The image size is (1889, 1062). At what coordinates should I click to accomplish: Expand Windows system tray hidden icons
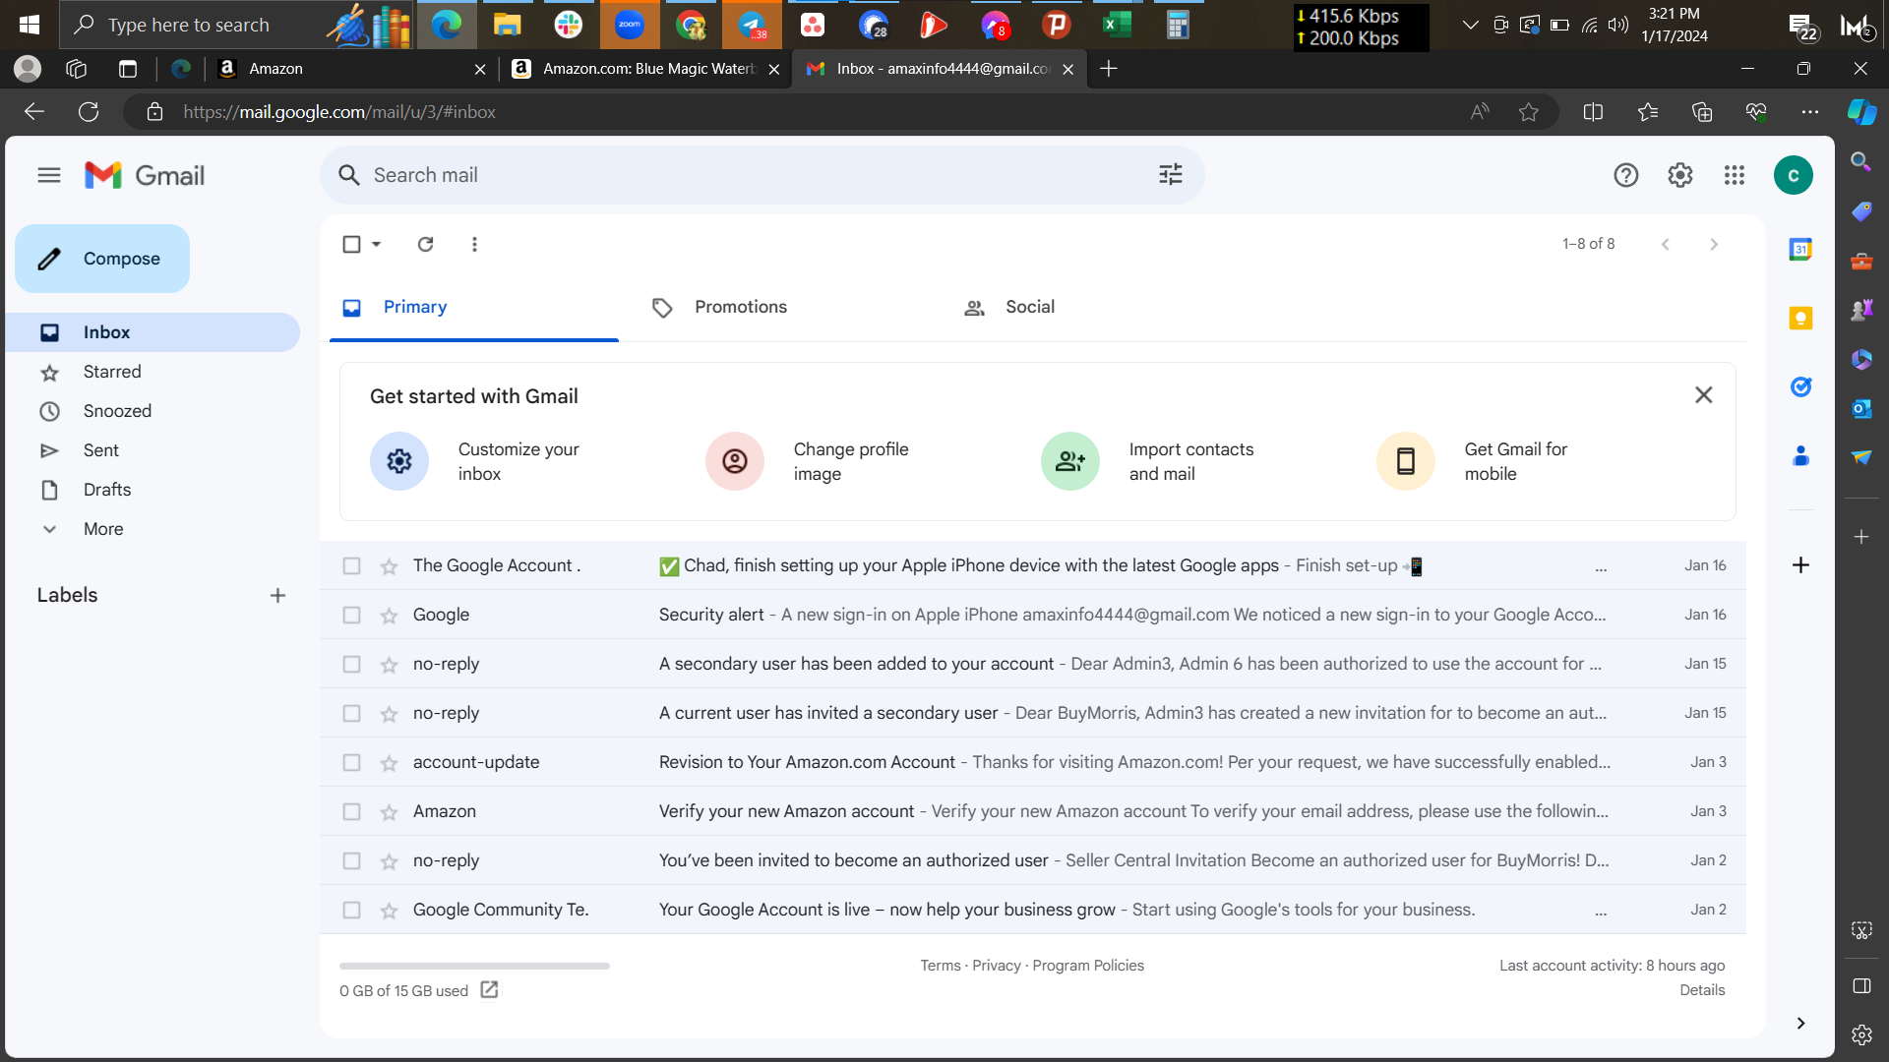coord(1470,26)
